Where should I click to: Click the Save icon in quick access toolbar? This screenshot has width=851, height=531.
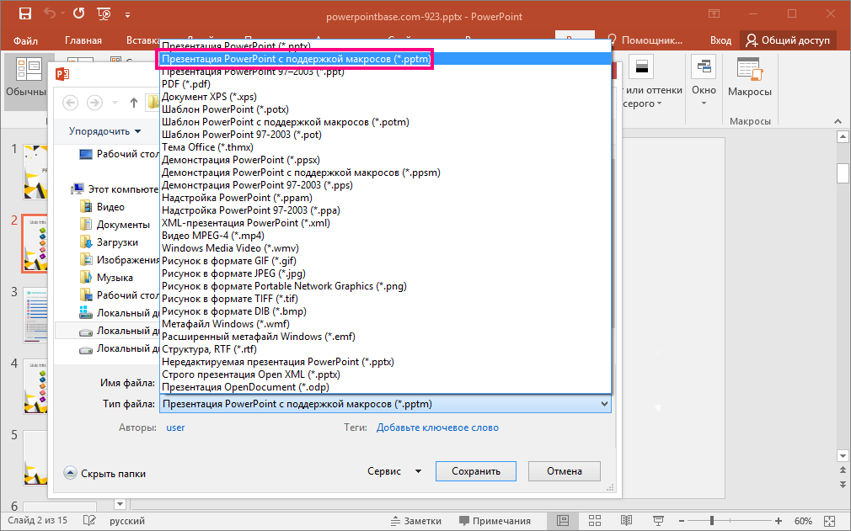[25, 13]
